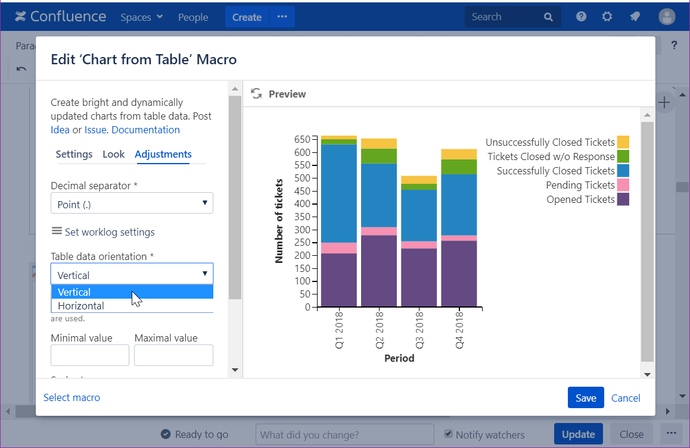Screen dimensions: 690x448
Task: Click the Minimal value input field
Action: 90,355
